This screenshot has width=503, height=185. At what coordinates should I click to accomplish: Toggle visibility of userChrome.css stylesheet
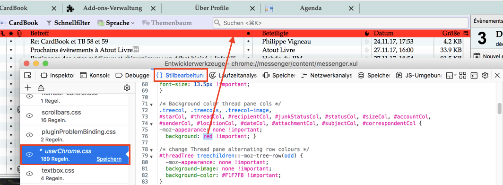click(29, 155)
